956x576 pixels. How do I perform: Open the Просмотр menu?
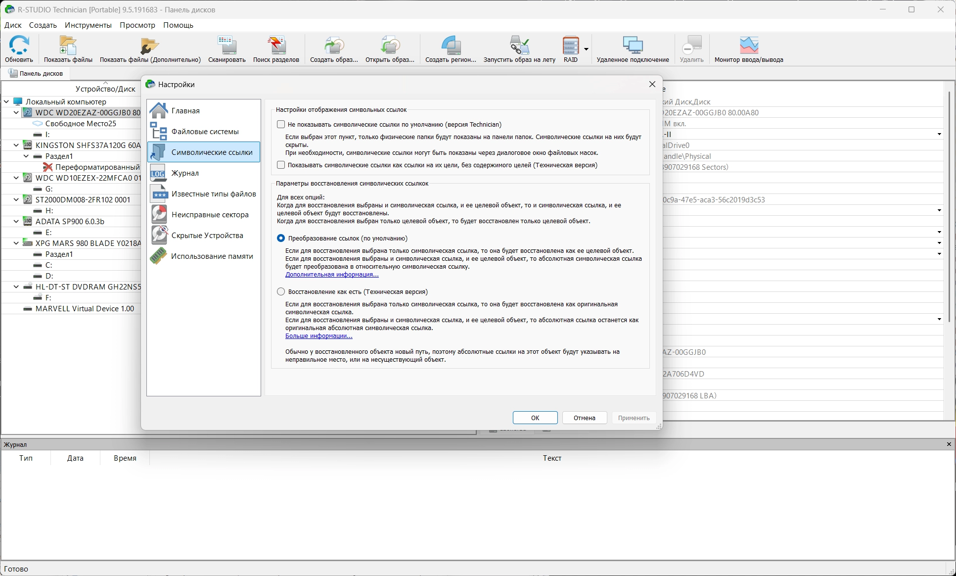point(137,25)
